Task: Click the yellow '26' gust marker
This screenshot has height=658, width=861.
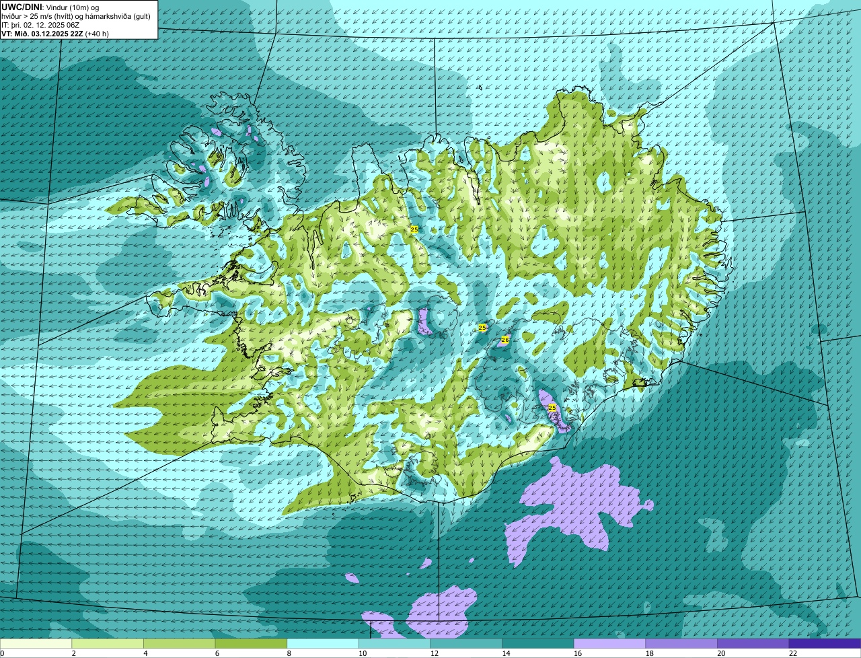Action: [x=504, y=340]
